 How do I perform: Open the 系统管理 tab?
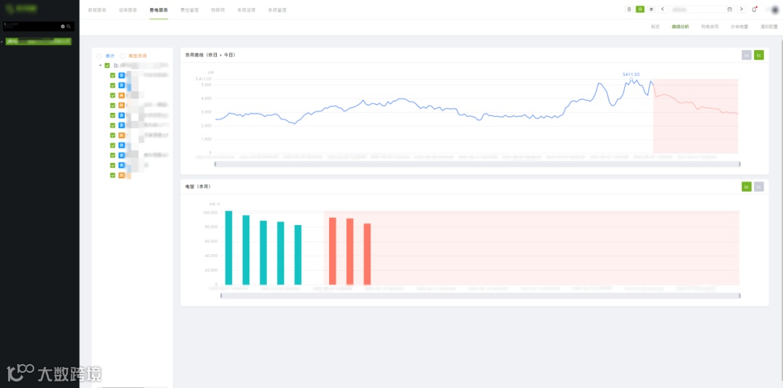[277, 10]
